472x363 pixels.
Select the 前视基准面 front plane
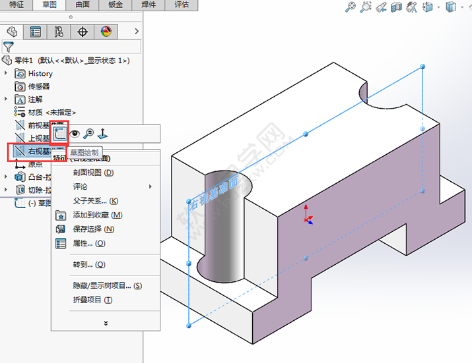tap(32, 125)
